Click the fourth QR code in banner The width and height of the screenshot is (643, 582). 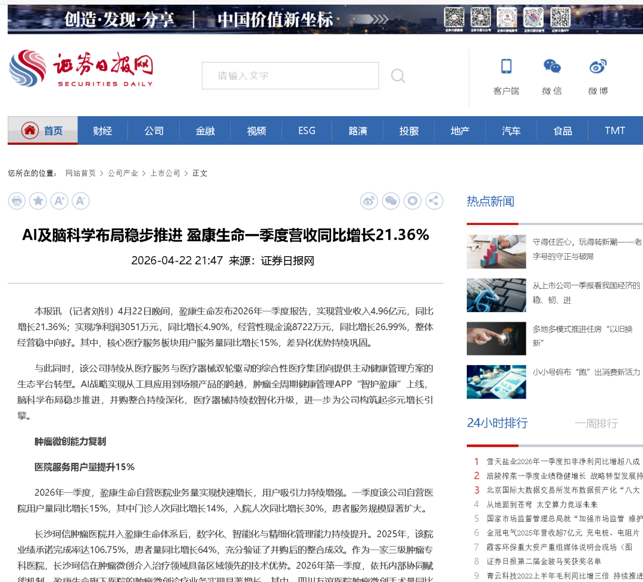[533, 18]
